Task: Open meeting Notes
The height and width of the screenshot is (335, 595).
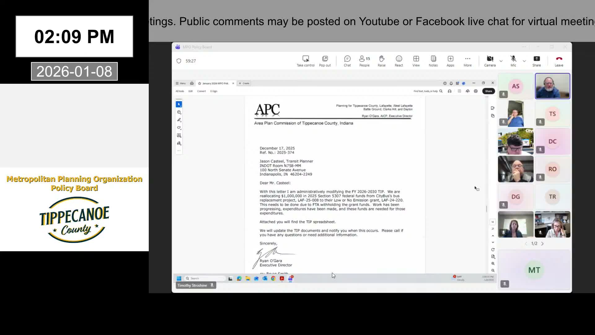Action: (x=433, y=59)
